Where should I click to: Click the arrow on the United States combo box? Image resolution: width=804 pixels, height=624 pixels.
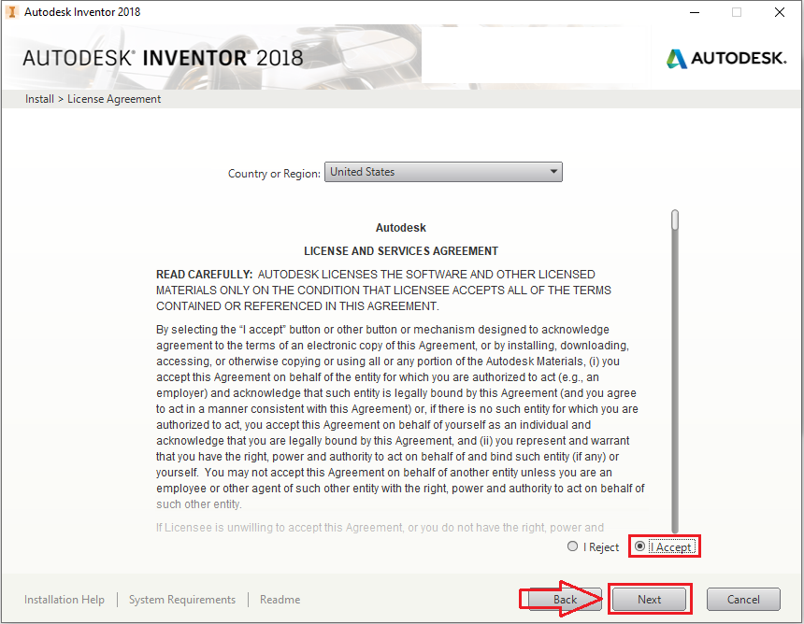(x=553, y=172)
